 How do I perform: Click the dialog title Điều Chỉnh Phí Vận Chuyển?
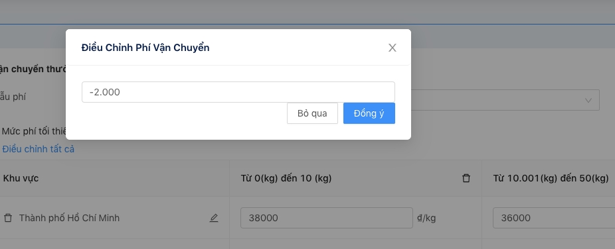[x=145, y=48]
